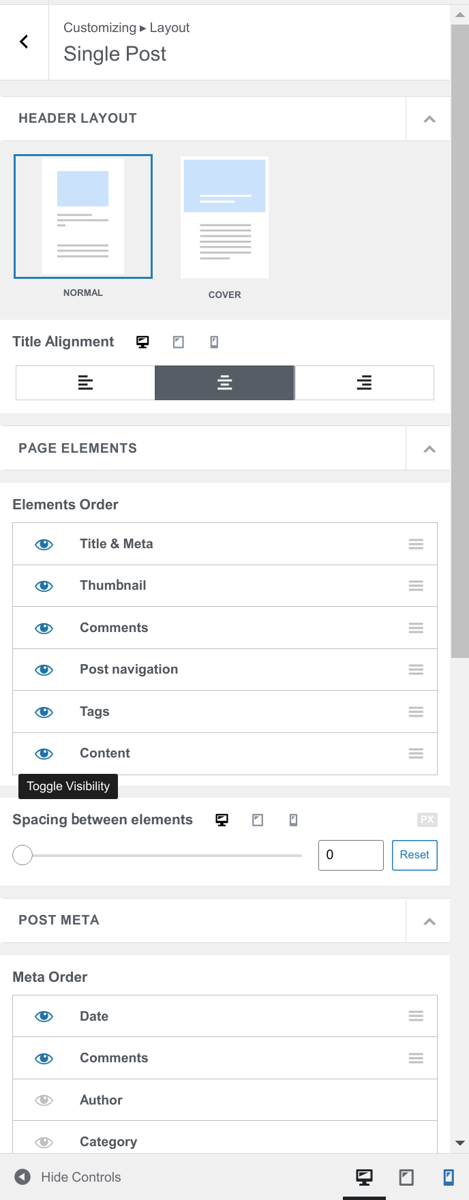Open mobile preview from bottom bar
This screenshot has width=469, height=1200.
pyautogui.click(x=449, y=1177)
